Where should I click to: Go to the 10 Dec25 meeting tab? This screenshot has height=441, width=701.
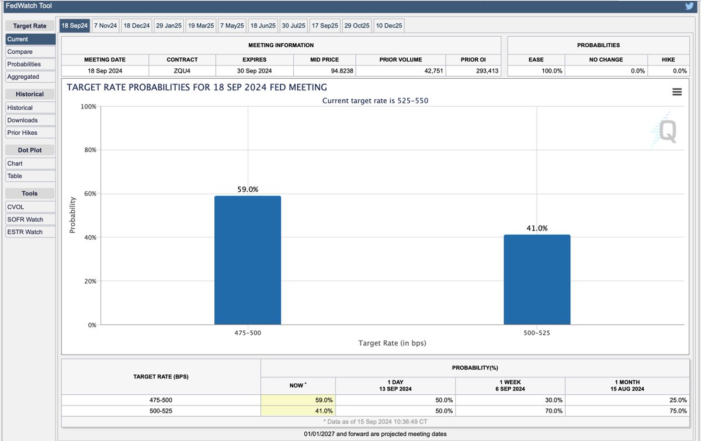[x=389, y=26]
